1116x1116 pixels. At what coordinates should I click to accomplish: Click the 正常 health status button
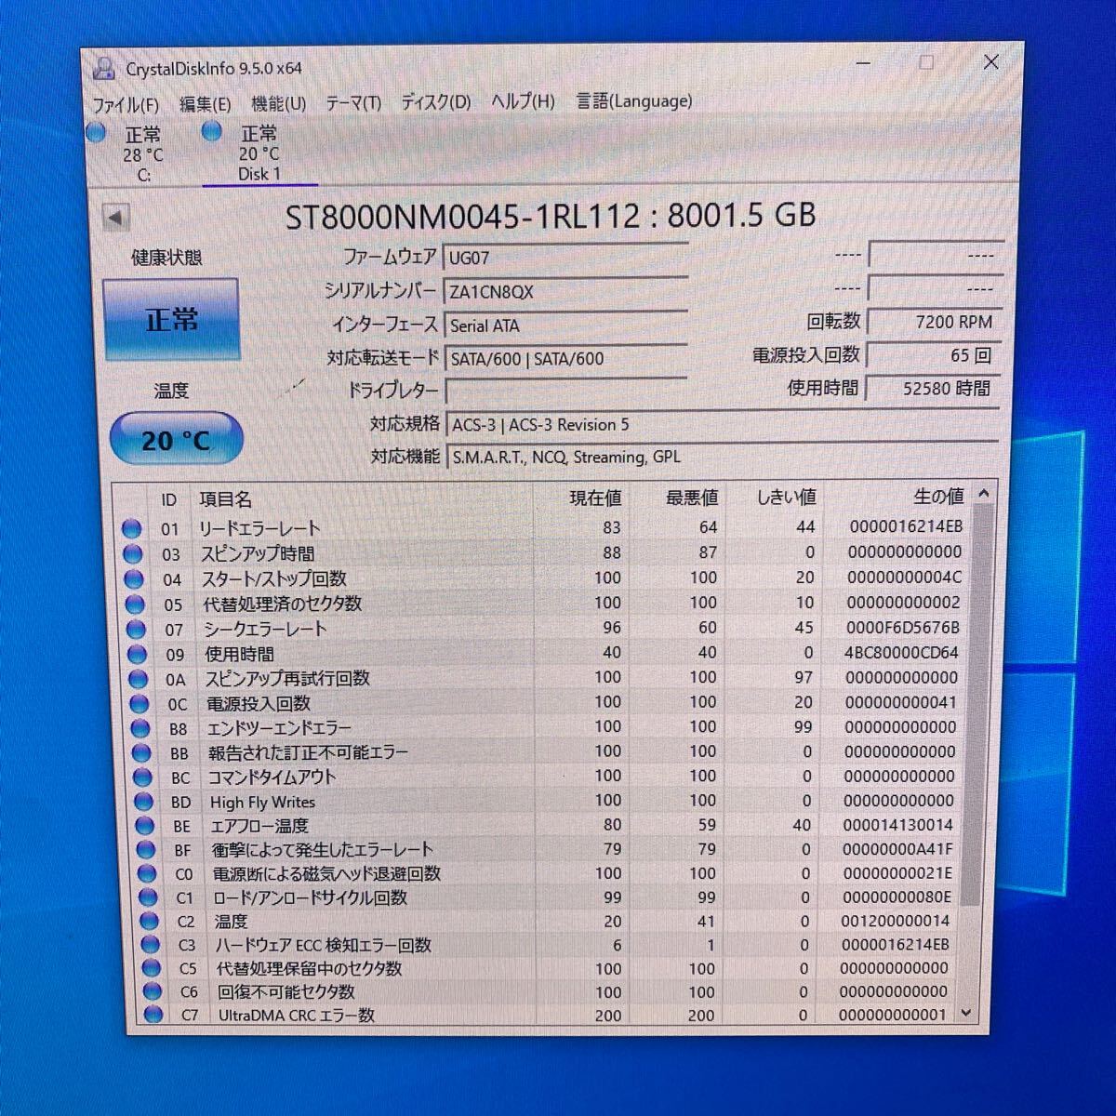click(171, 319)
